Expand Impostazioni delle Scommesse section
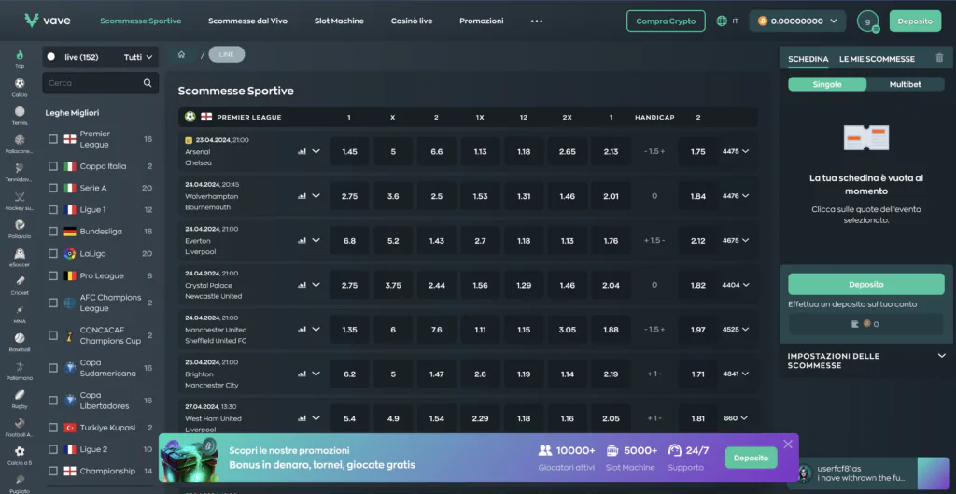The image size is (956, 494). coord(942,356)
